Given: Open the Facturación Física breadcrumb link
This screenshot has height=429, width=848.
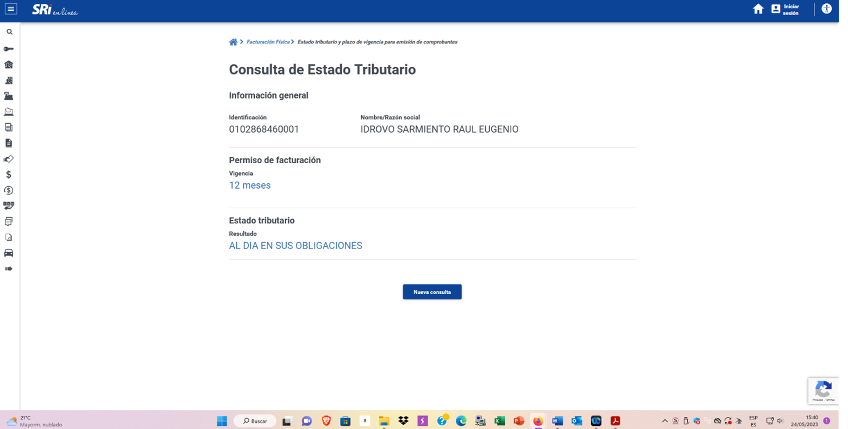Looking at the screenshot, I should pyautogui.click(x=268, y=42).
